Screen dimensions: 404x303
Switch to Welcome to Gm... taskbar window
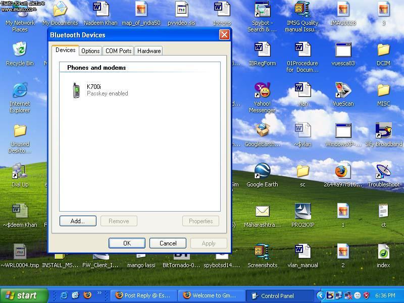pos(212,295)
